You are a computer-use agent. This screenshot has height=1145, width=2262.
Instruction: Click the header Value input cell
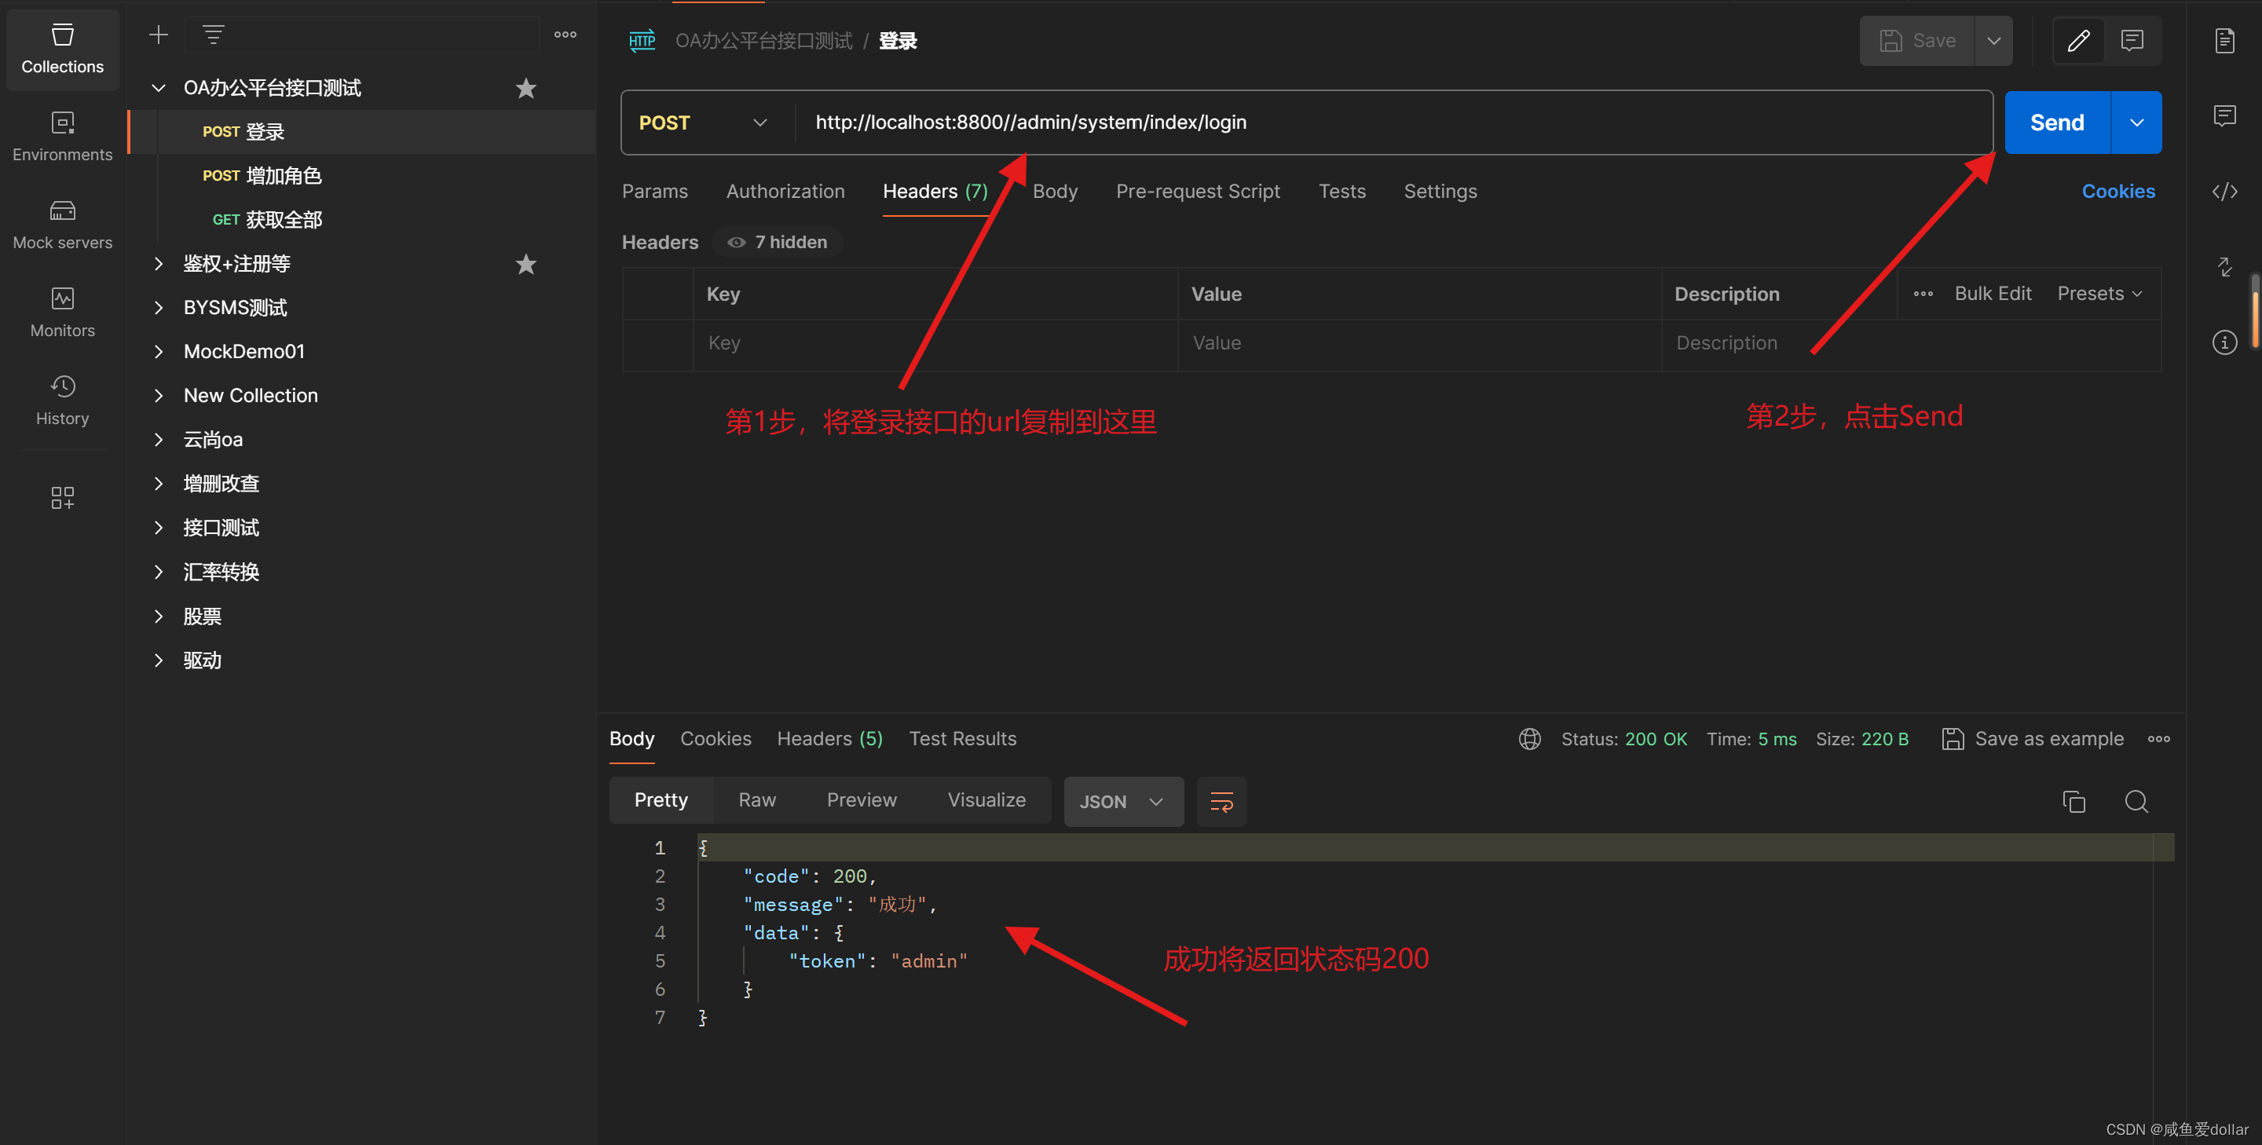(x=1419, y=342)
